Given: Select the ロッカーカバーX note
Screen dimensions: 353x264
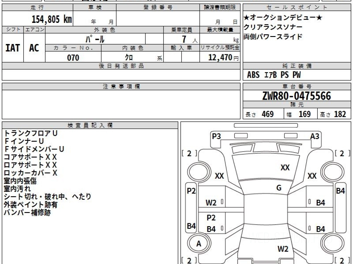Looking at the screenshot, I should [x=31, y=173].
